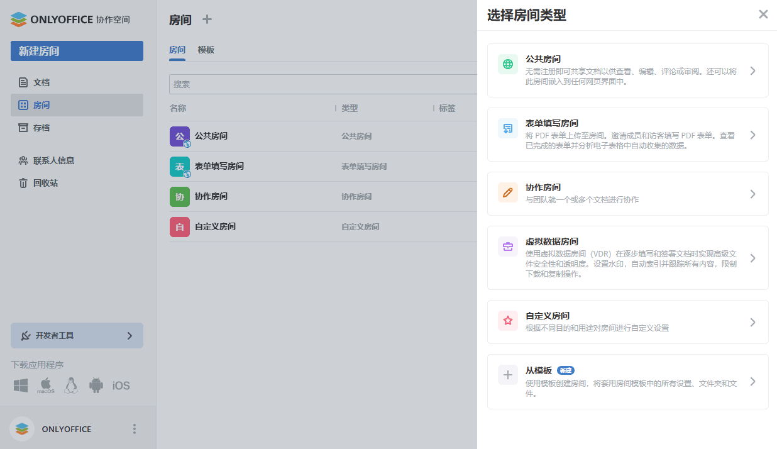Choose the 自定义房间 room type title
The width and height of the screenshot is (777, 449).
coord(548,316)
